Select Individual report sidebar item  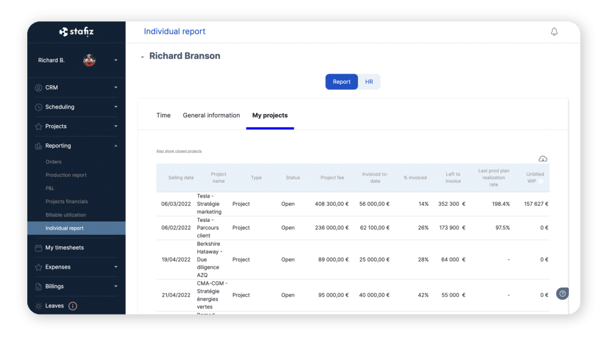(x=77, y=228)
